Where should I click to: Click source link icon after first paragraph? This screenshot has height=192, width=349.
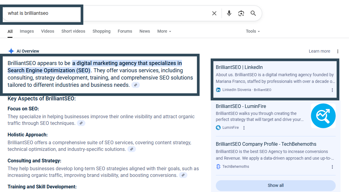click(136, 85)
